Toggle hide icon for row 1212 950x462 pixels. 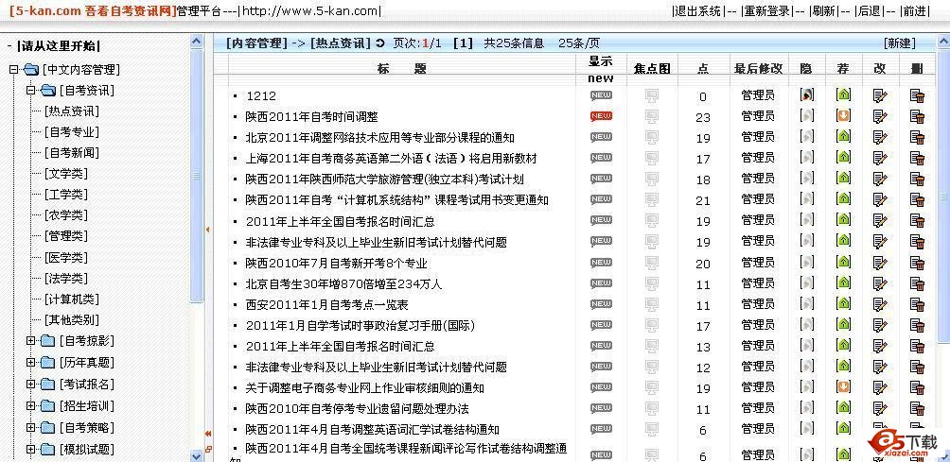pos(806,94)
